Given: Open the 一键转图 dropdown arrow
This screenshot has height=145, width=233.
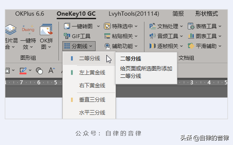Looking at the screenshot, I should click(98, 27).
